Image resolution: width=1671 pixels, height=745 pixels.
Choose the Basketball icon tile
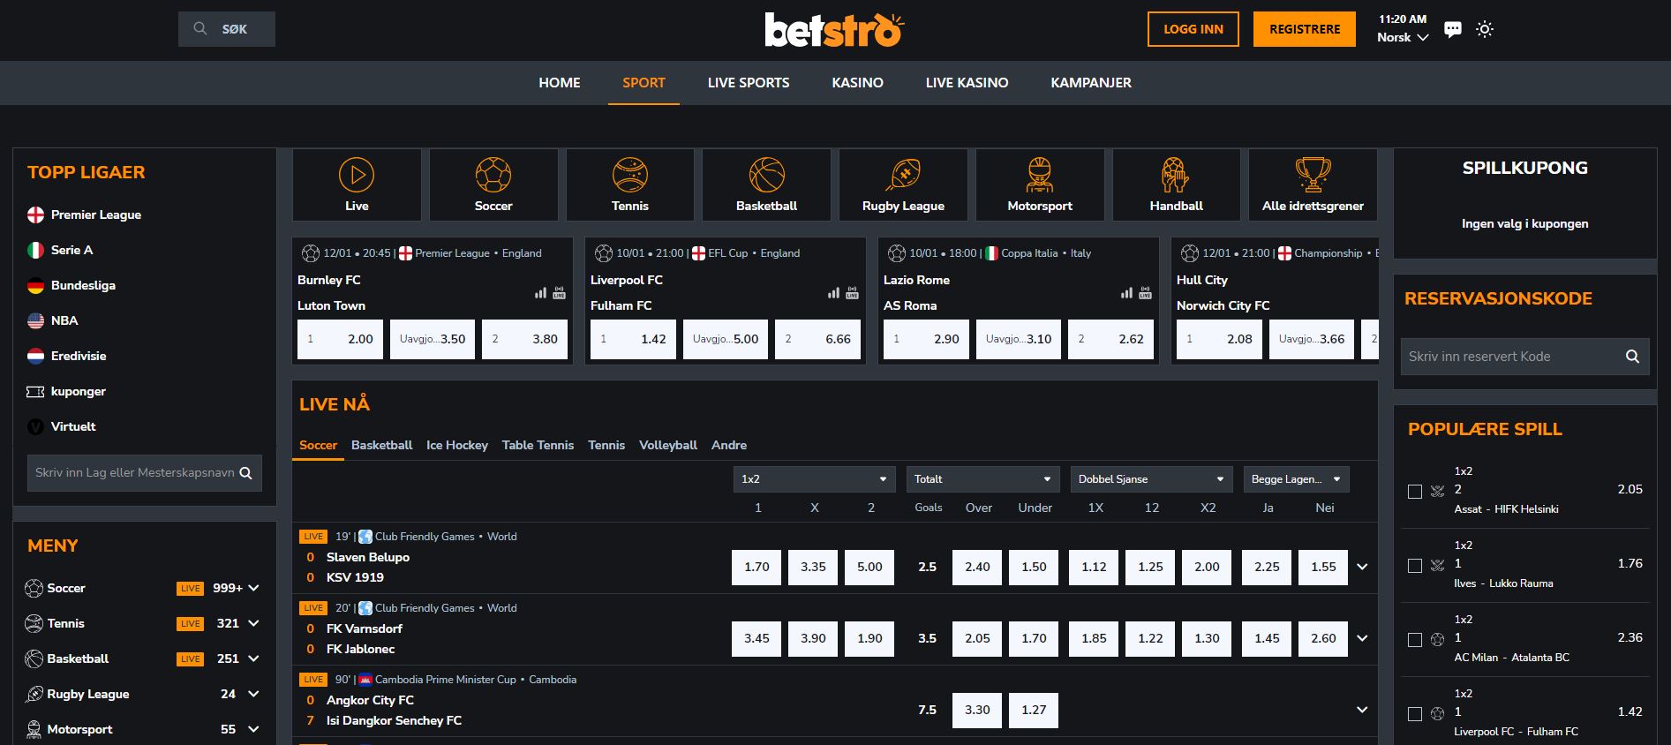tap(766, 184)
